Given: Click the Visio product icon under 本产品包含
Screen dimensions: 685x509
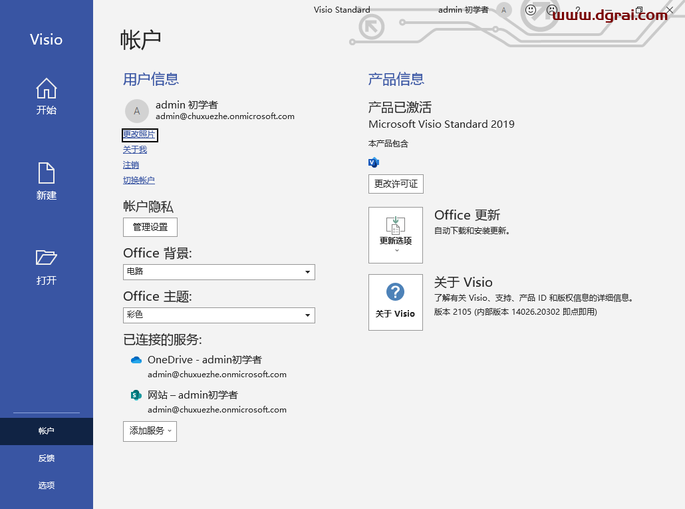Looking at the screenshot, I should [x=374, y=162].
